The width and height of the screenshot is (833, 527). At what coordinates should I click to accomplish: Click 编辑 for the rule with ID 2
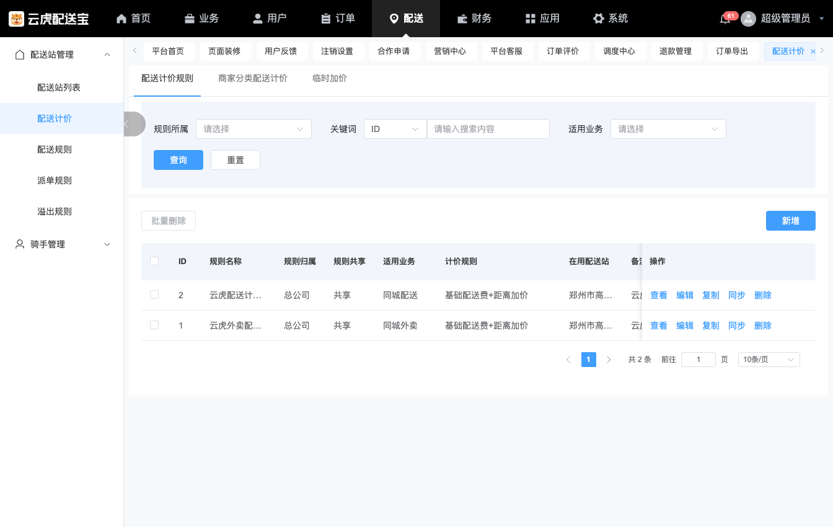point(685,295)
